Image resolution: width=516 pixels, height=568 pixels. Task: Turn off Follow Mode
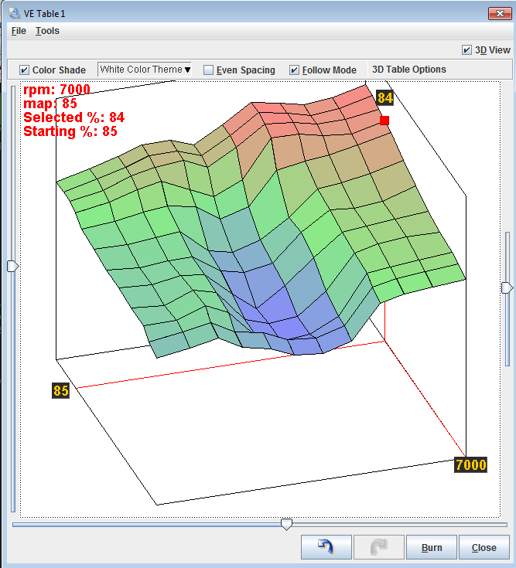pos(295,70)
